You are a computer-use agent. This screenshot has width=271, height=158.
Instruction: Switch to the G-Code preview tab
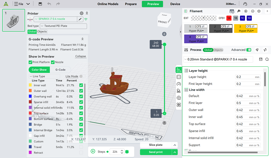pyautogui.click(x=60, y=70)
